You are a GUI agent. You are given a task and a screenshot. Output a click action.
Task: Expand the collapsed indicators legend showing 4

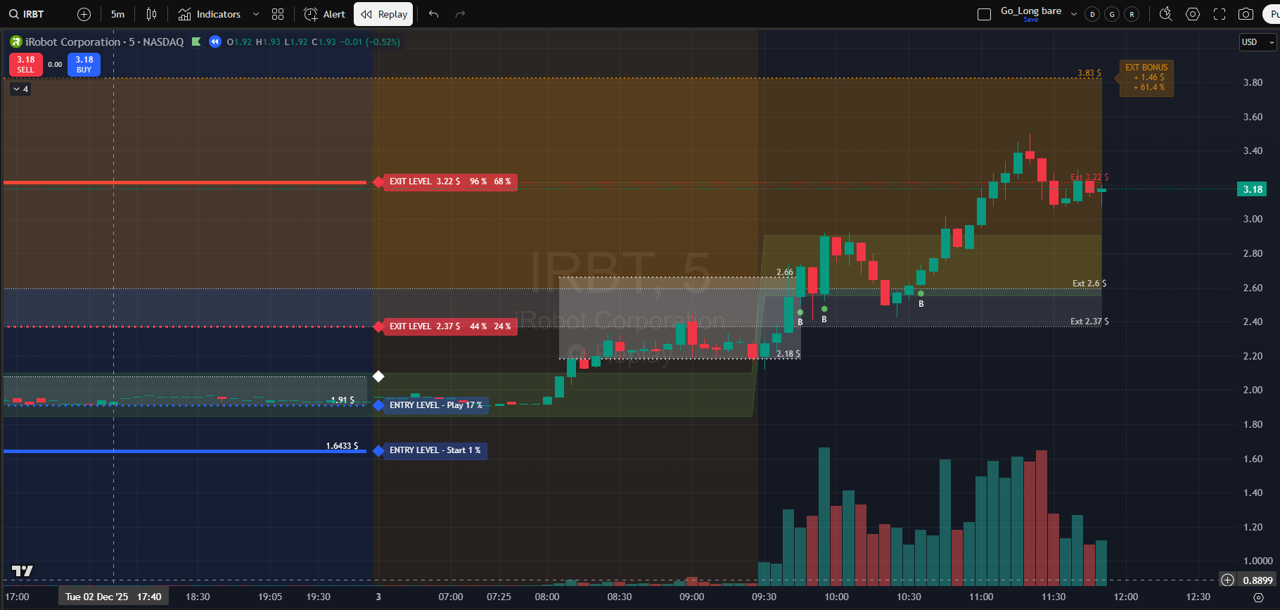pos(20,89)
